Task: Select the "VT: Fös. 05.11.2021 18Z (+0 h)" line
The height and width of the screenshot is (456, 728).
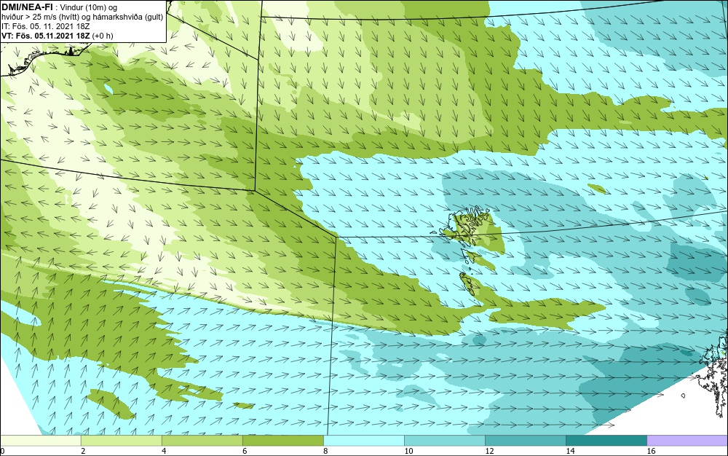Action: (57, 36)
